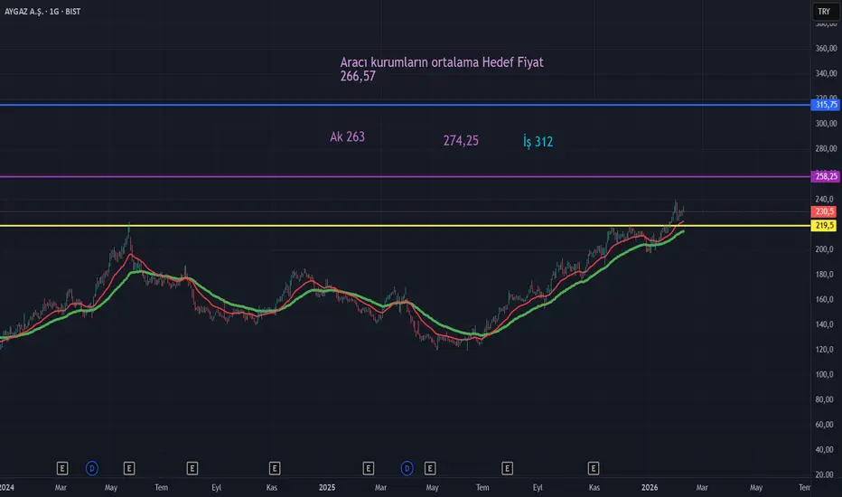This screenshot has height=497, width=842.
Task: Click the E marker right of the 2025 dividend marker
Action: point(430,468)
